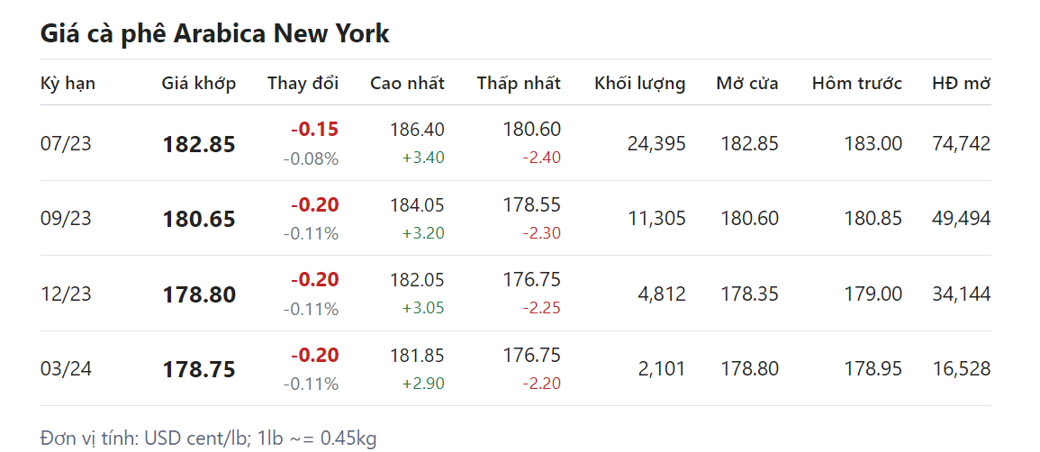Click the volume value 24,395

(656, 143)
